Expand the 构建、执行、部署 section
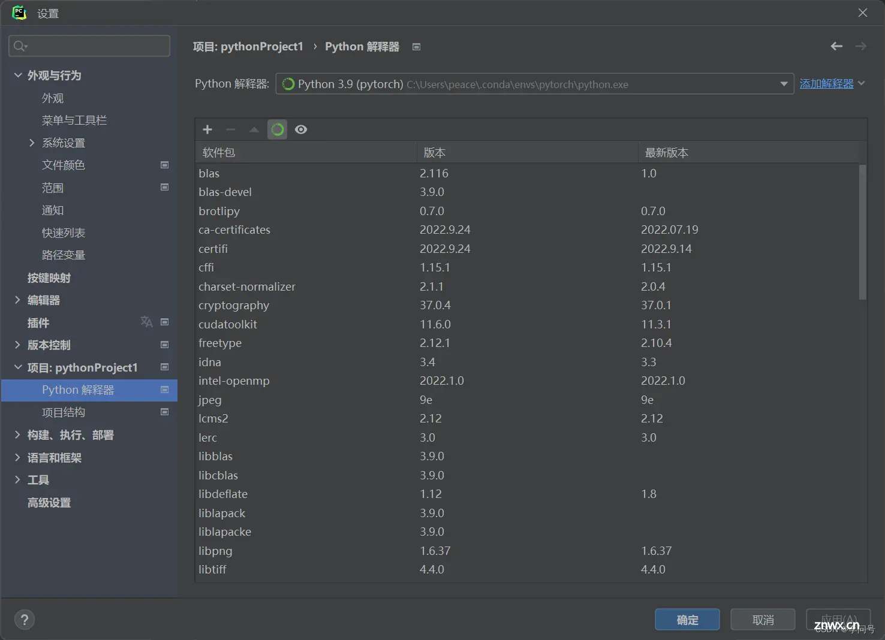 (x=17, y=434)
